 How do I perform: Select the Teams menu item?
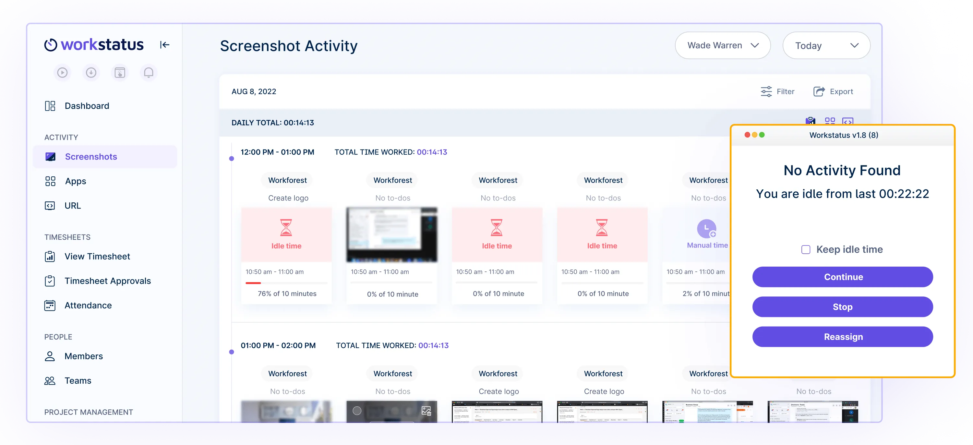(78, 380)
